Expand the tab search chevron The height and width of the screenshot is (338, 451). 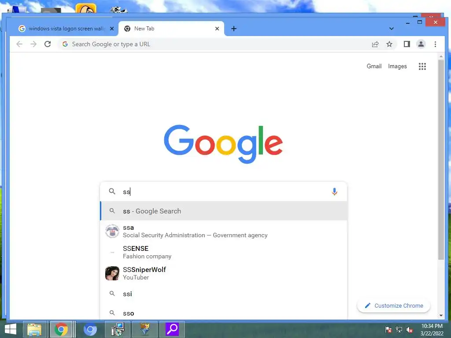(391, 29)
